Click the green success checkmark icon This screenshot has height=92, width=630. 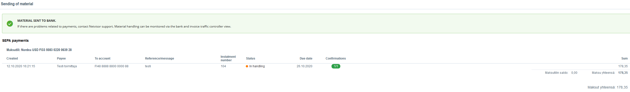10,23
